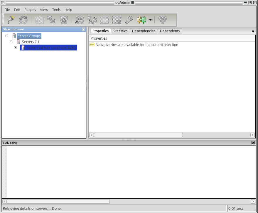The width and height of the screenshot is (258, 213).
Task: Collapse the Servers (1) node
Action: coord(11,42)
